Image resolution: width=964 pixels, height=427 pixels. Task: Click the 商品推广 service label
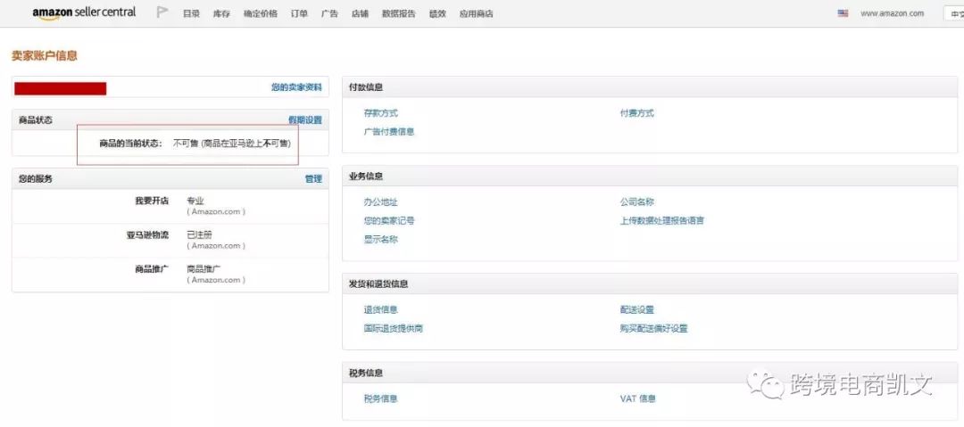coord(152,268)
